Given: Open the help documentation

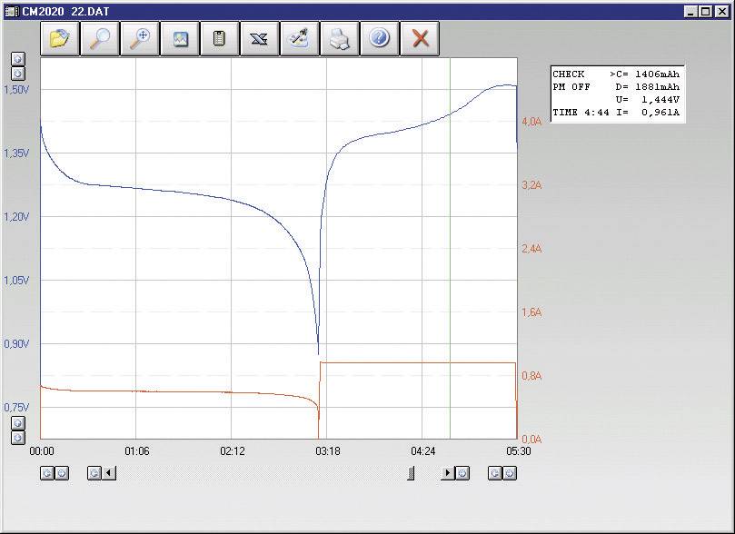Looking at the screenshot, I should [x=380, y=37].
